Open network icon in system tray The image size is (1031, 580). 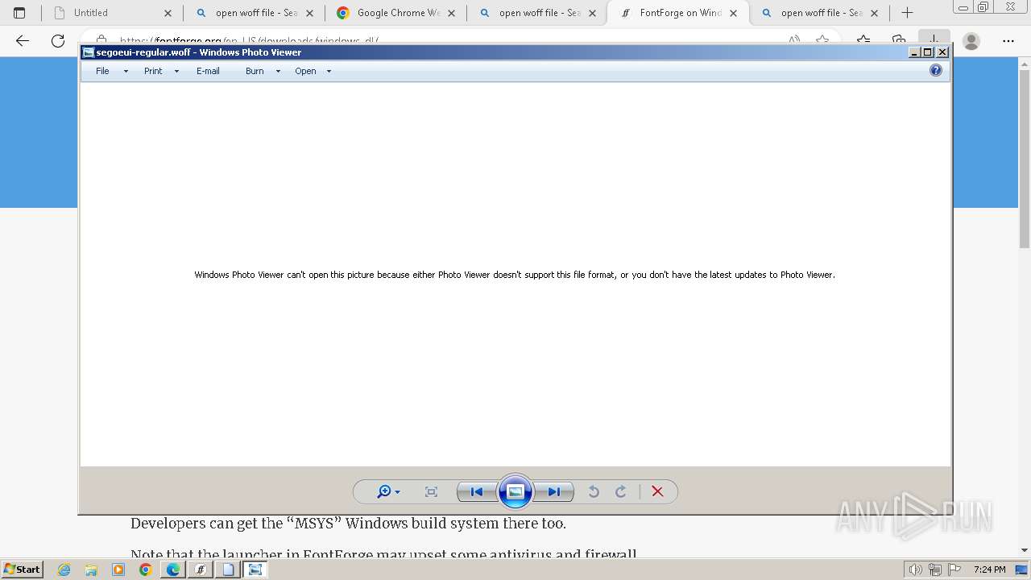tap(935, 570)
